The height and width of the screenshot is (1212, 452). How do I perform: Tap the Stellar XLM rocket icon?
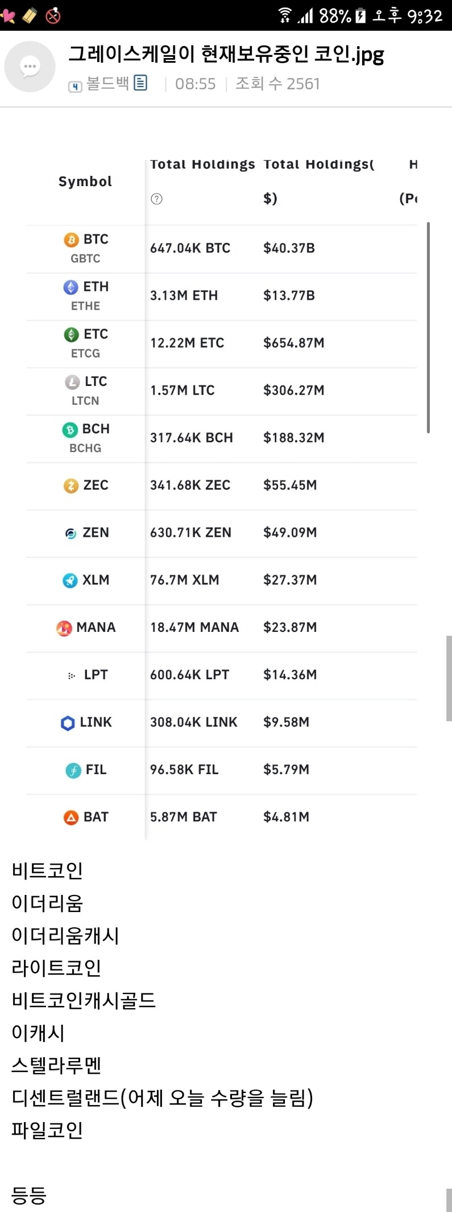click(70, 580)
